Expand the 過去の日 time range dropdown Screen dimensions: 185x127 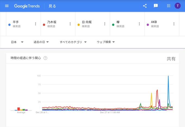(x=41, y=42)
